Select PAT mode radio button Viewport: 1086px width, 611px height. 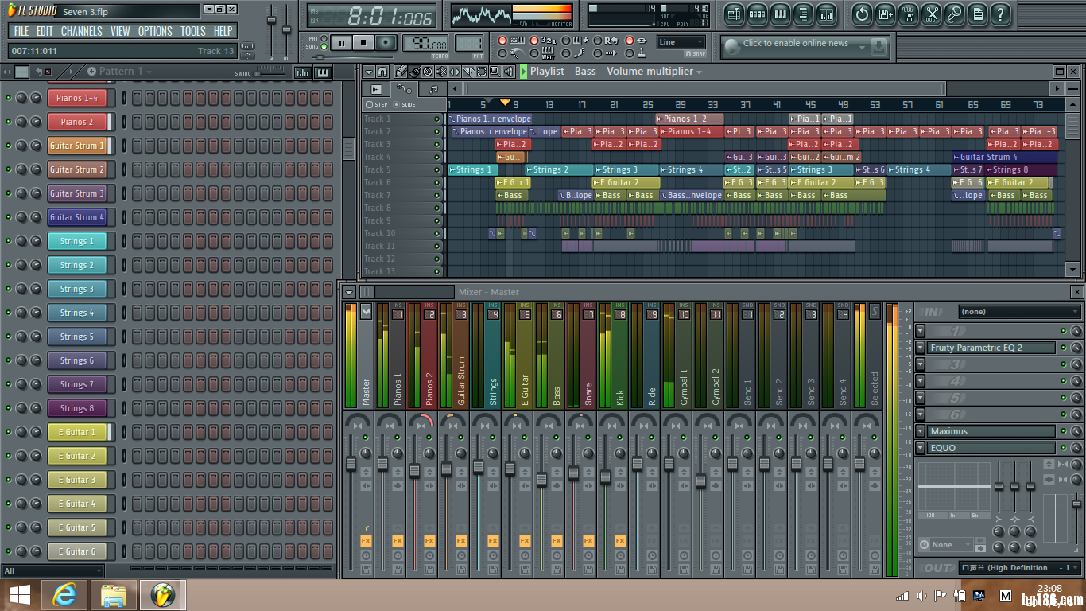324,38
